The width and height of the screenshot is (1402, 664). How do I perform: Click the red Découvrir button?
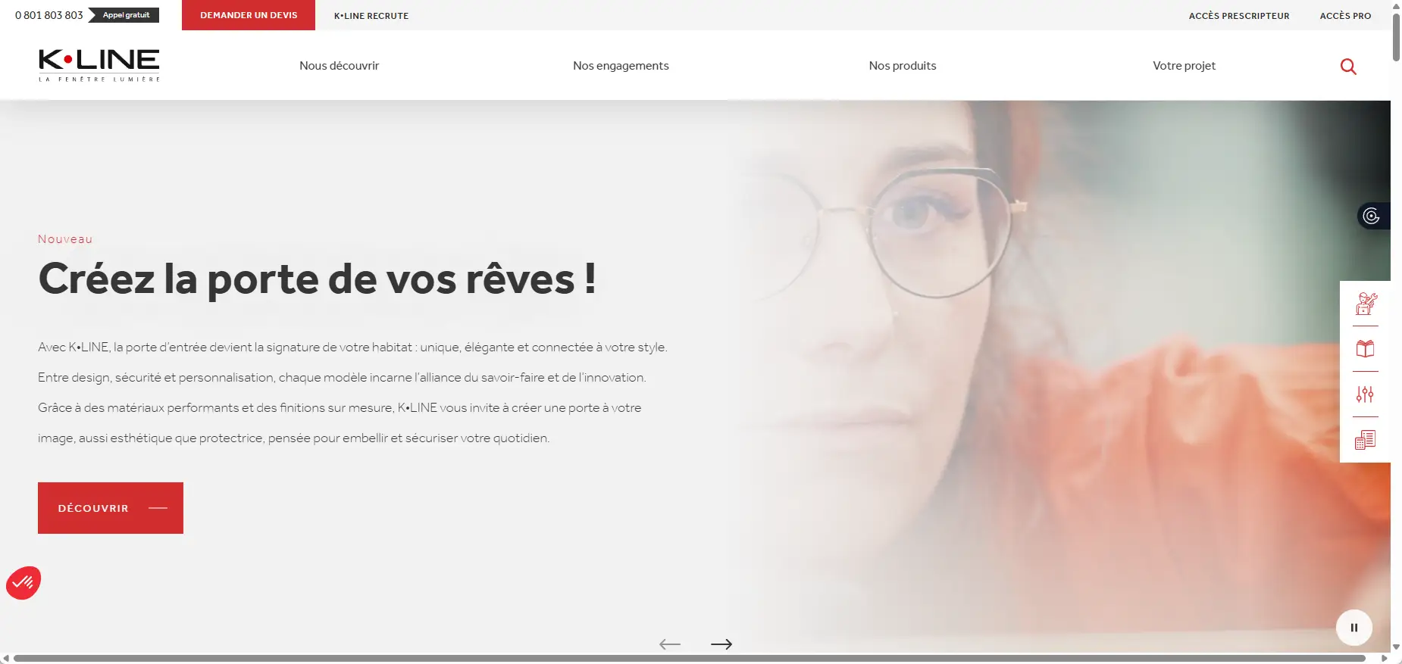111,508
